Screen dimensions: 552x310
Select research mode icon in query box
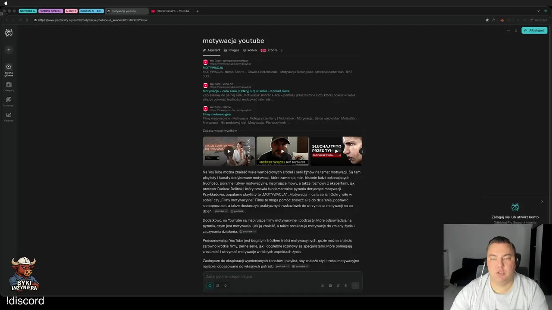[x=218, y=285]
